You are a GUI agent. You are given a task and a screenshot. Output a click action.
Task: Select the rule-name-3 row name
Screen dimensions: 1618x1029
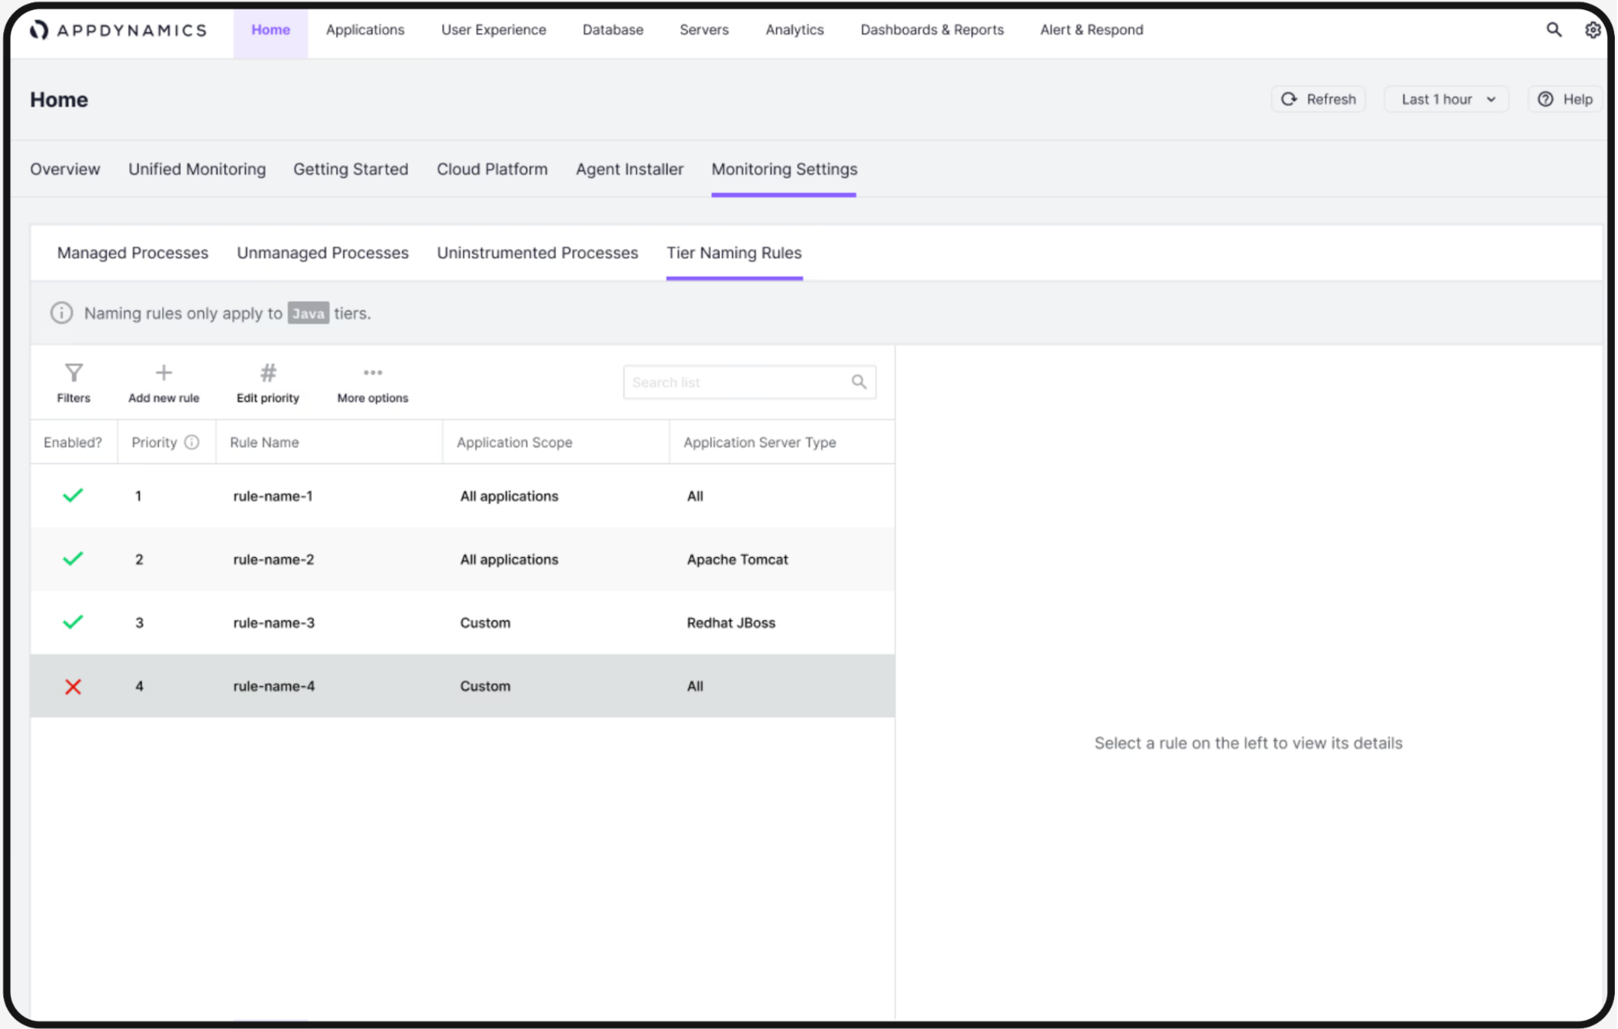273,623
